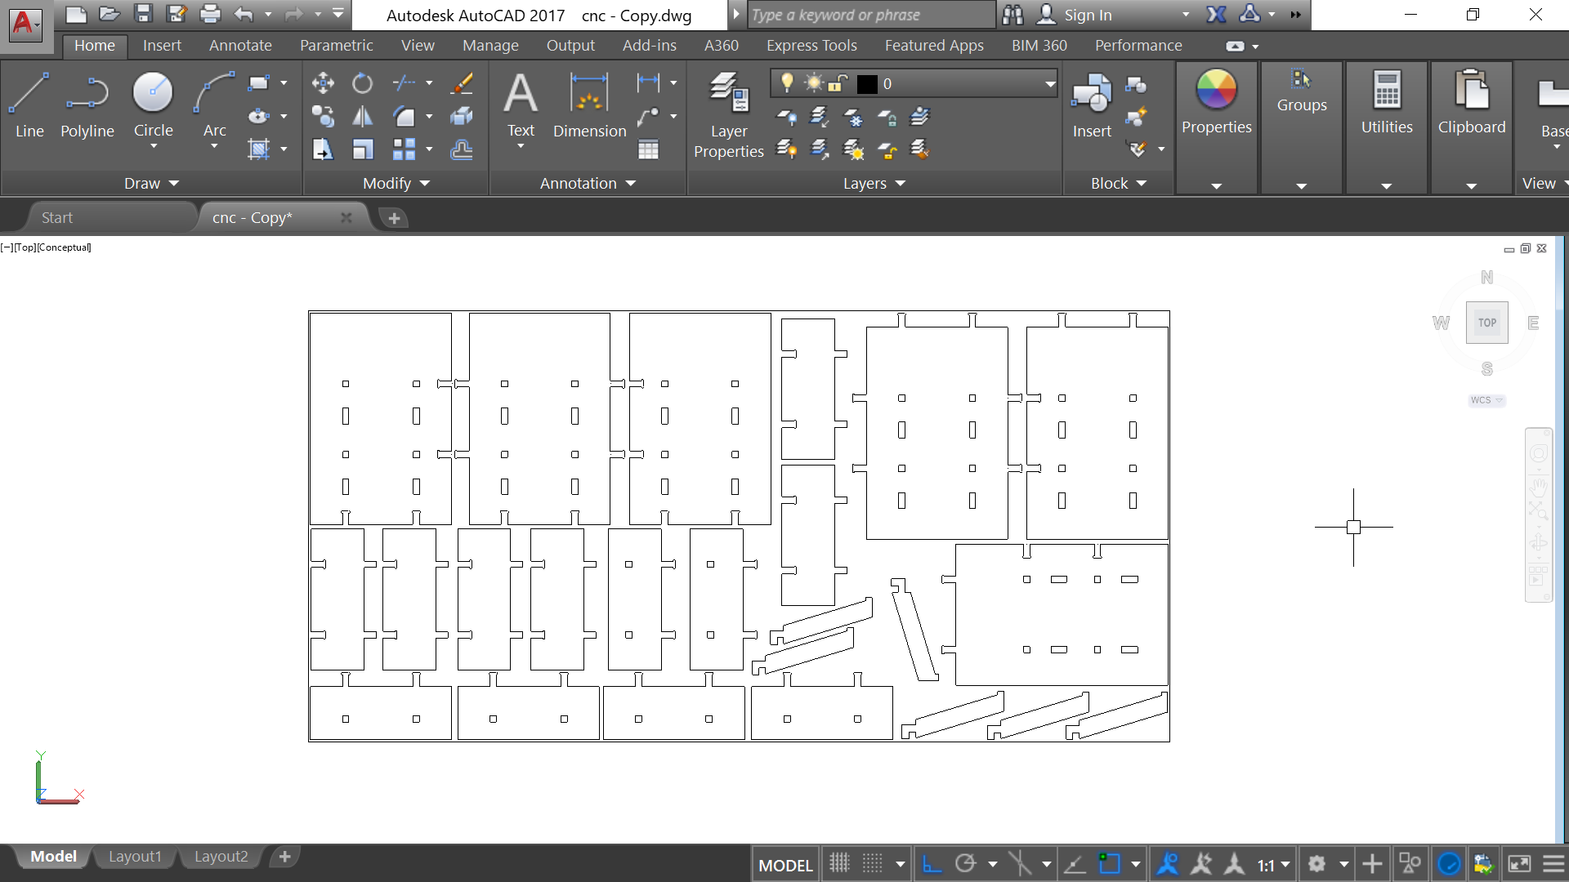Toggle grid display in status bar
The image size is (1569, 882).
pos(839,863)
